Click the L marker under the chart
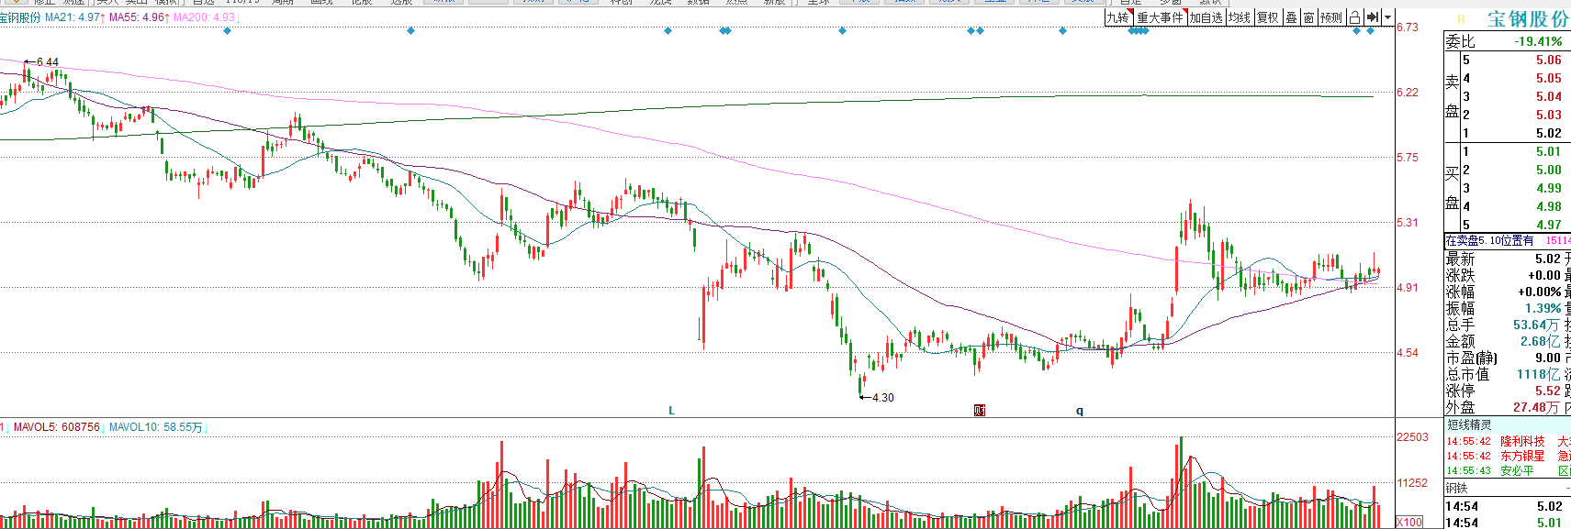 (671, 411)
